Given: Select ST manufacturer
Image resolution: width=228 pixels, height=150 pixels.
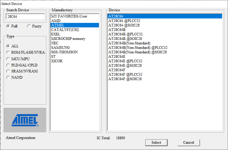Looking at the screenshot, I should click(x=74, y=57).
